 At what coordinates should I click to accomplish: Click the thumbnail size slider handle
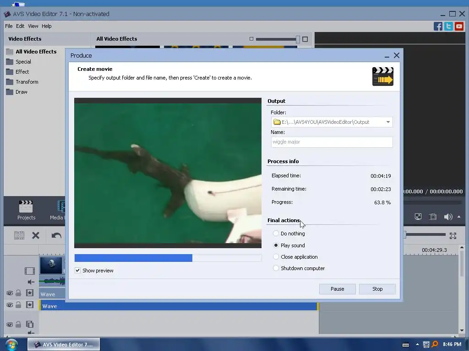(x=298, y=39)
